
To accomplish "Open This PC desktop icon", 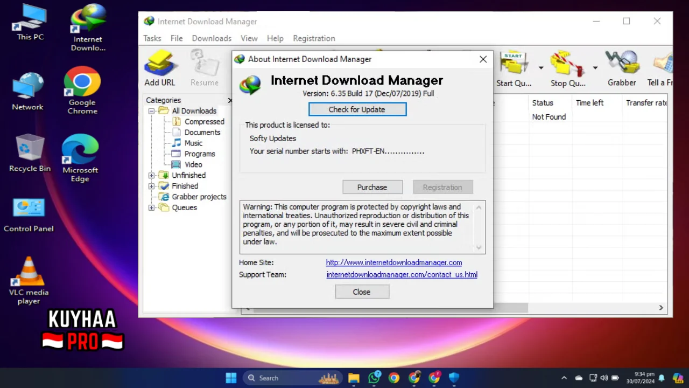I will 30,23.
